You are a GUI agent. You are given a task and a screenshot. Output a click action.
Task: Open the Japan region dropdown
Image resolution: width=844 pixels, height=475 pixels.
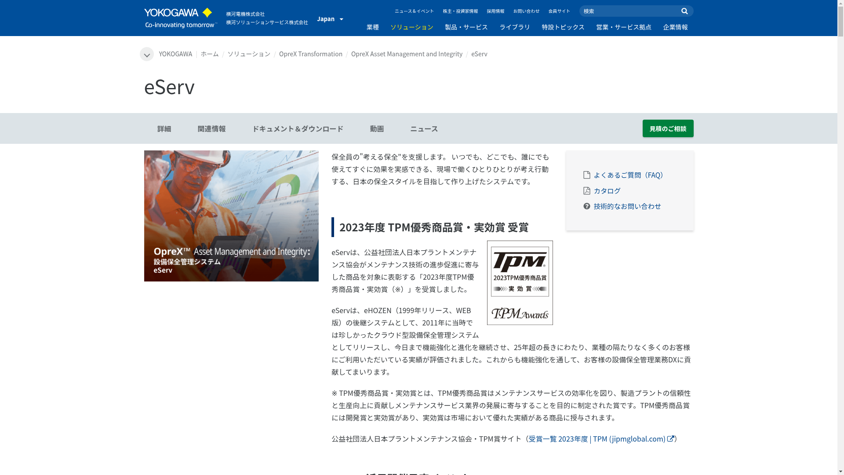coord(330,19)
